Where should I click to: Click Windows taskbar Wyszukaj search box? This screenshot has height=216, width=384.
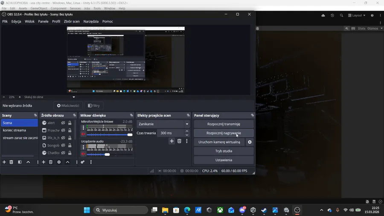[x=121, y=210]
